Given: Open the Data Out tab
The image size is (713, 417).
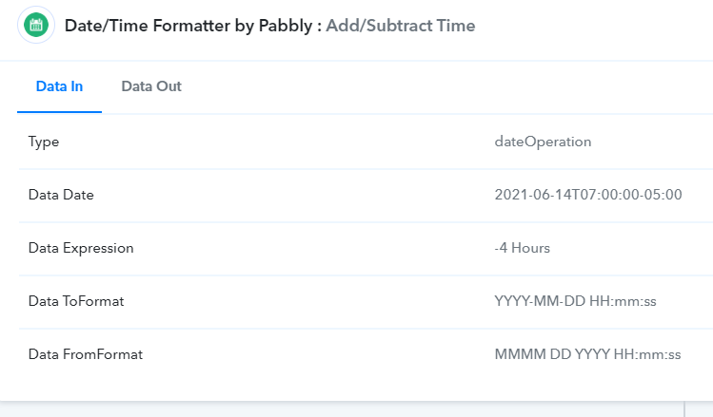Looking at the screenshot, I should click(151, 86).
